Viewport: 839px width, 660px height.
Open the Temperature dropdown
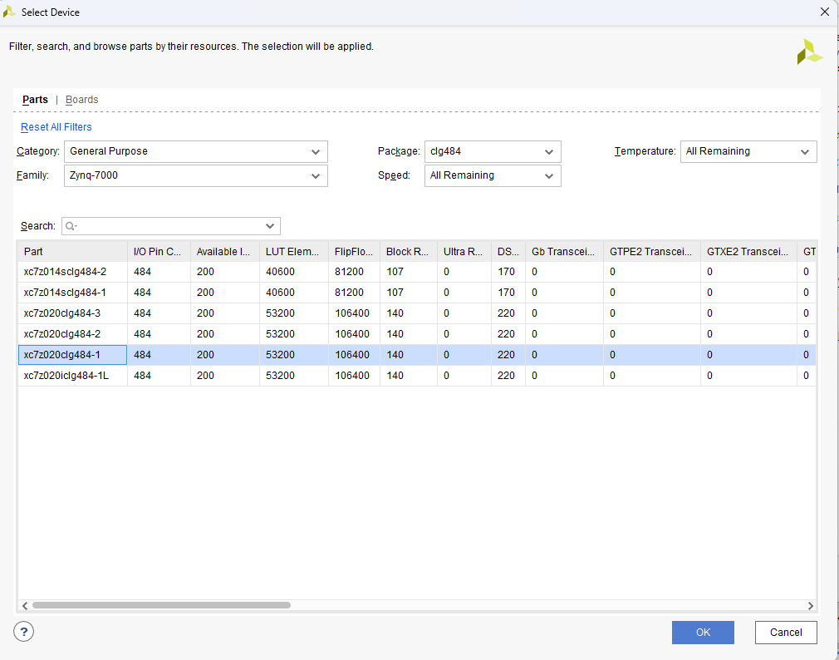(748, 151)
